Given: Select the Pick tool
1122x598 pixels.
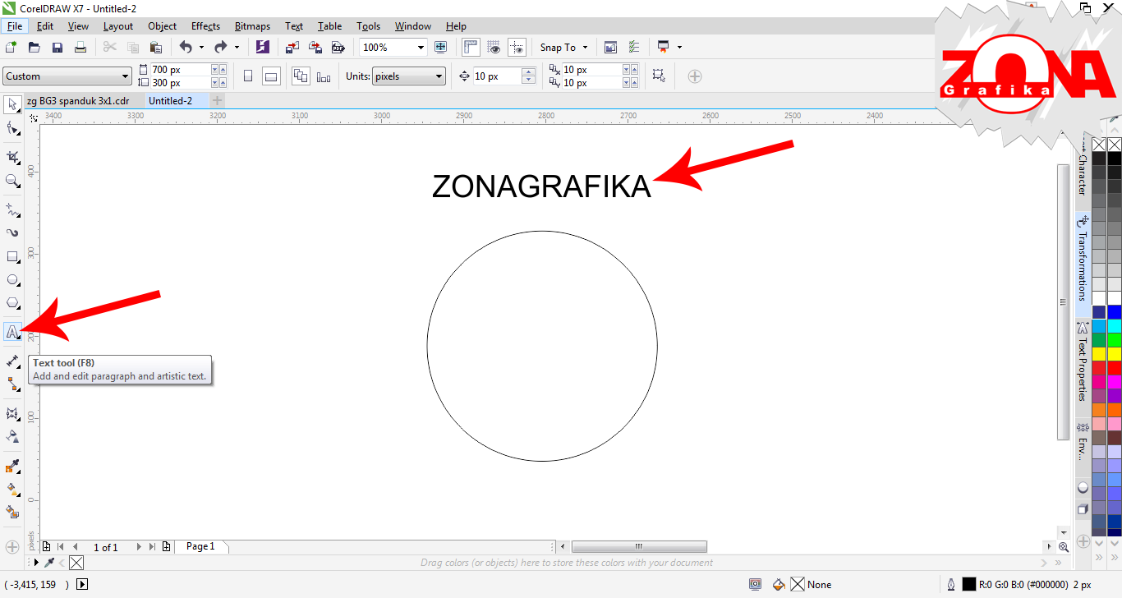Looking at the screenshot, I should 12,104.
